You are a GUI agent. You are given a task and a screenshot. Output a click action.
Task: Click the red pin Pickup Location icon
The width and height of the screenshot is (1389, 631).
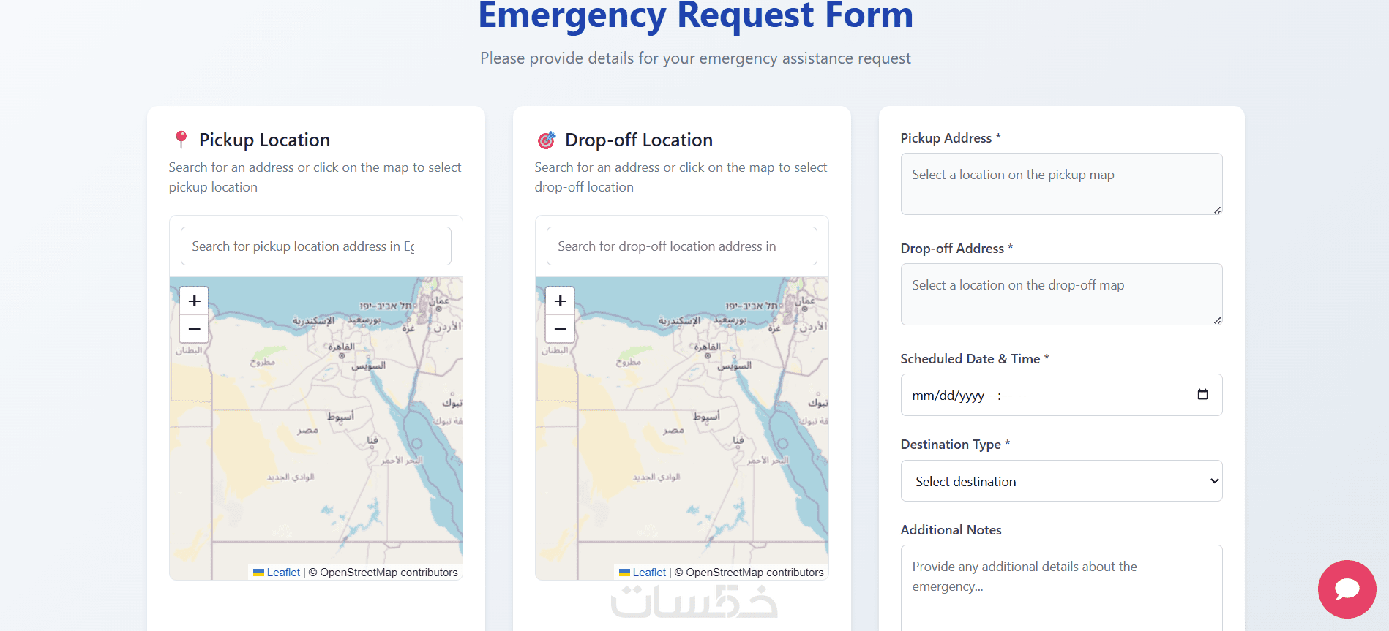tap(181, 139)
